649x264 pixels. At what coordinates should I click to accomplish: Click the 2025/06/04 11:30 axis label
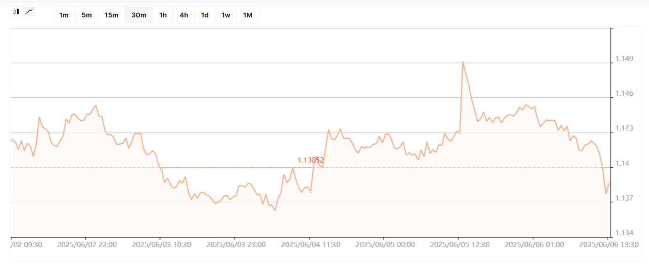[310, 245]
